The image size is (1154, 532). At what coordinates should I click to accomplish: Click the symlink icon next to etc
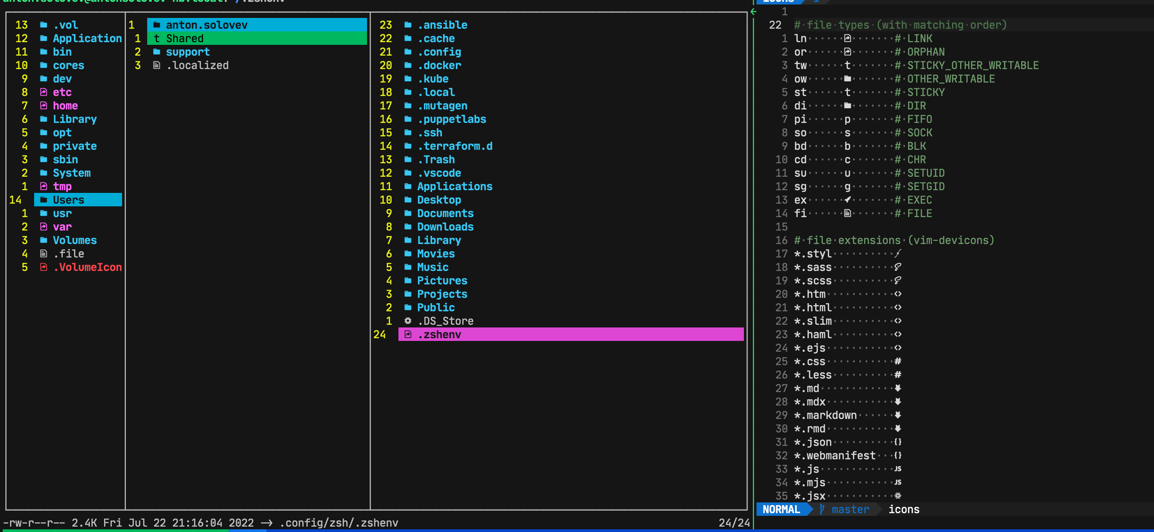(44, 92)
